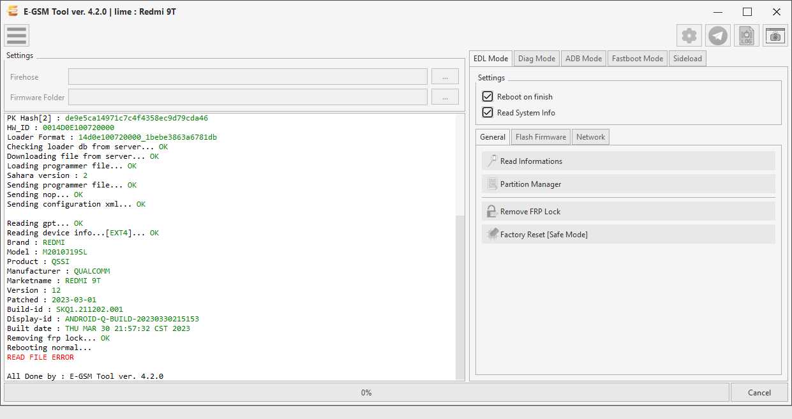The image size is (792, 419).
Task: Cancel the current operation
Action: tap(759, 392)
